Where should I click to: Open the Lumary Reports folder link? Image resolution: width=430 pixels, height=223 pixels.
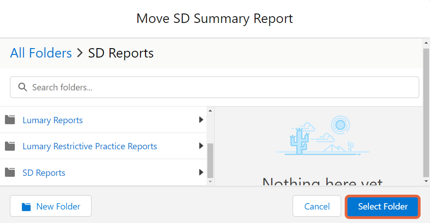point(53,120)
